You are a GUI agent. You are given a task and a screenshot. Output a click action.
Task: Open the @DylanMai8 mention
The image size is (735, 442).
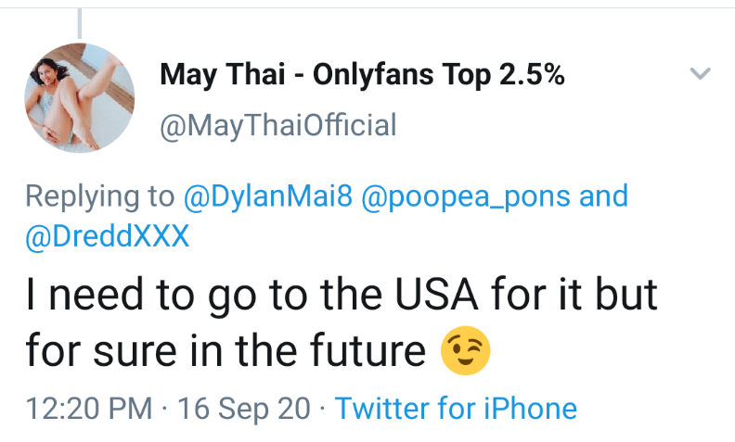click(x=267, y=196)
